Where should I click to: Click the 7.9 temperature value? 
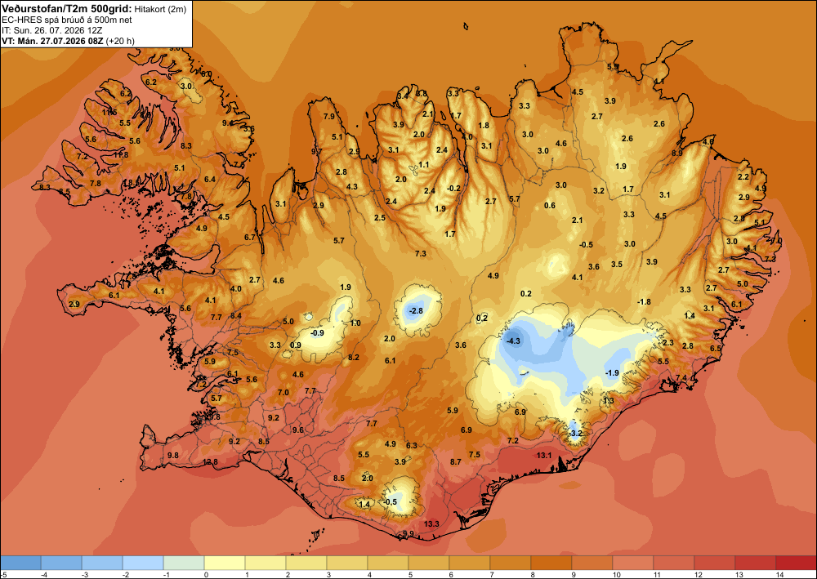[329, 117]
